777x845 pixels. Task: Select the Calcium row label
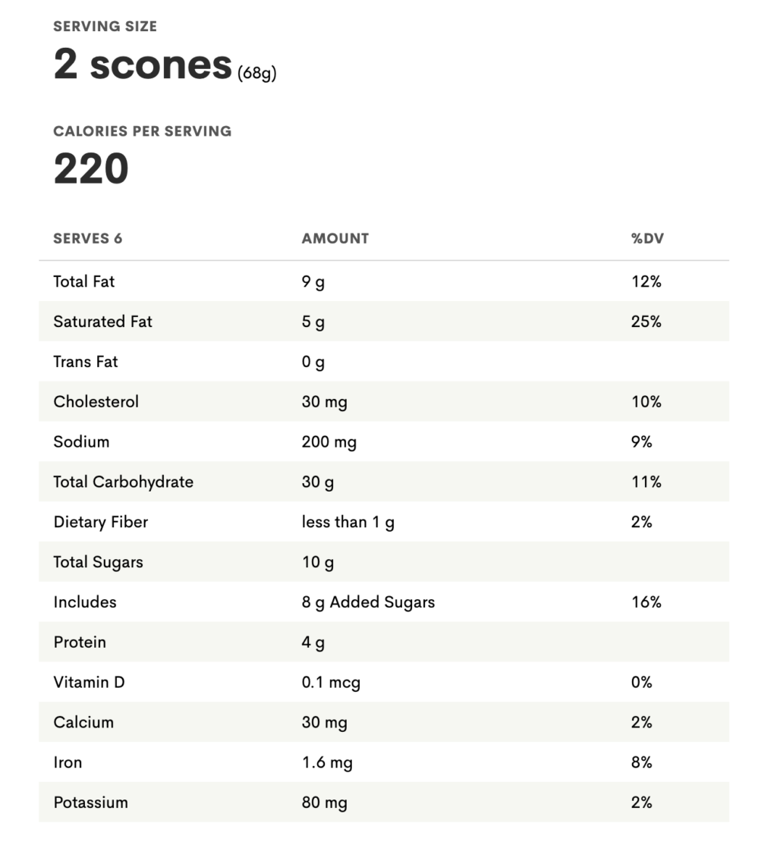(x=83, y=722)
